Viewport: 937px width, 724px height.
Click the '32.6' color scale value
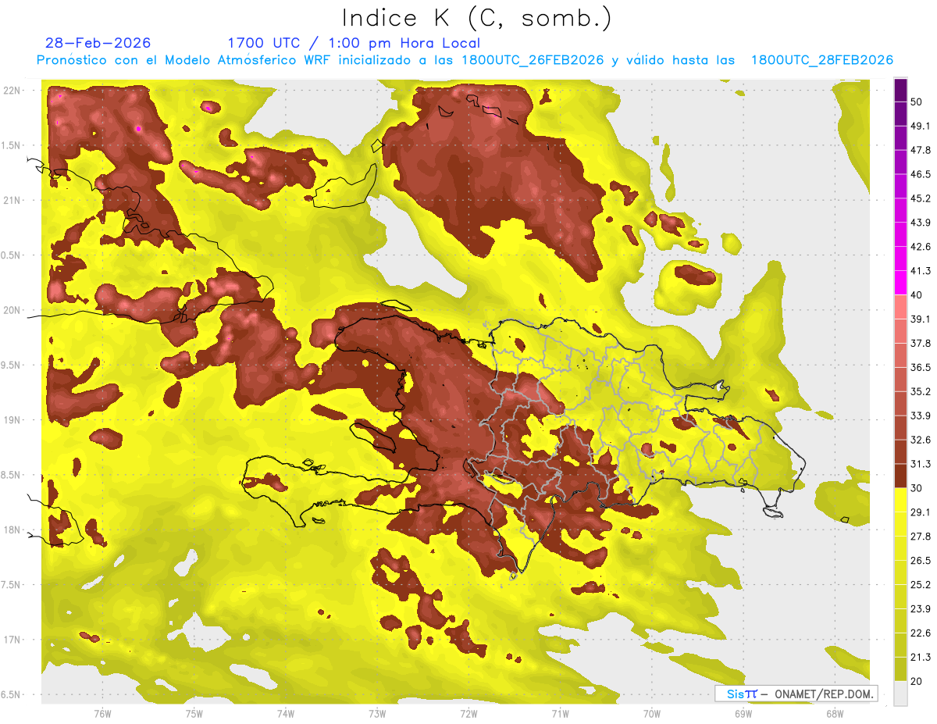tap(921, 440)
